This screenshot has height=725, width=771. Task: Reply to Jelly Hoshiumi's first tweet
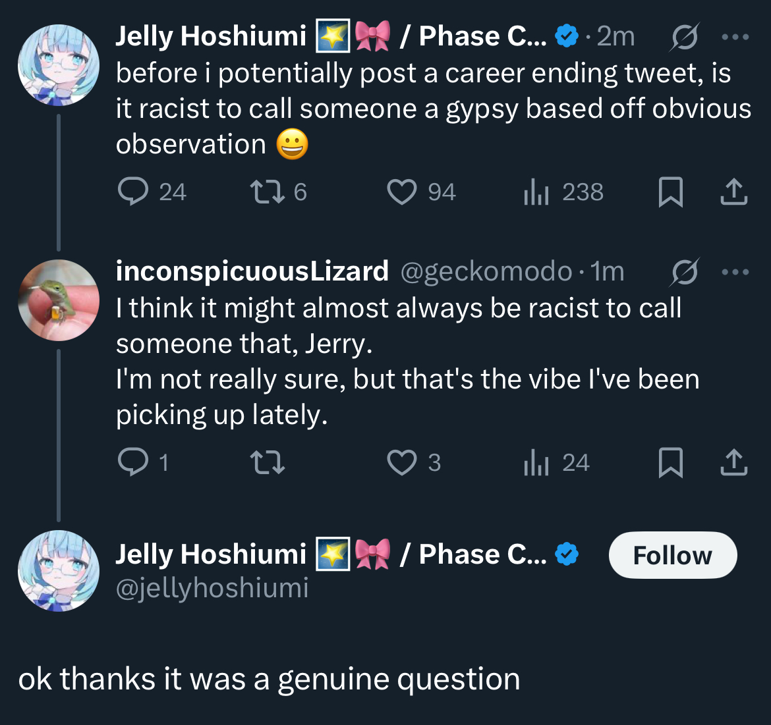click(x=133, y=192)
